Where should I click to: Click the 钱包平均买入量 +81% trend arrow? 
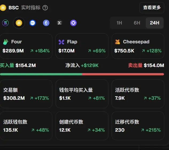click(90, 98)
